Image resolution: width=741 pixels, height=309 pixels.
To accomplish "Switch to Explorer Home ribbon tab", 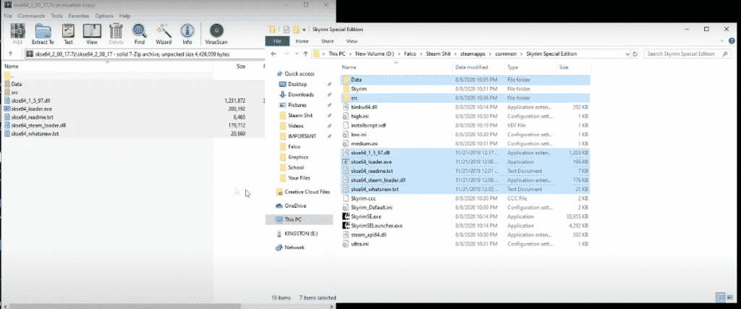I will (302, 41).
